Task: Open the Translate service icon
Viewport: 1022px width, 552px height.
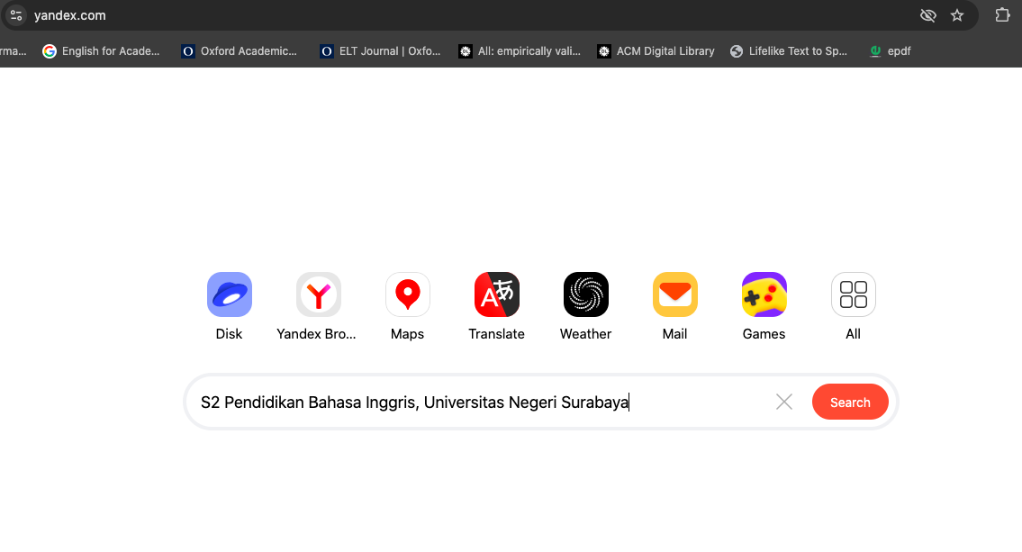Action: tap(496, 294)
